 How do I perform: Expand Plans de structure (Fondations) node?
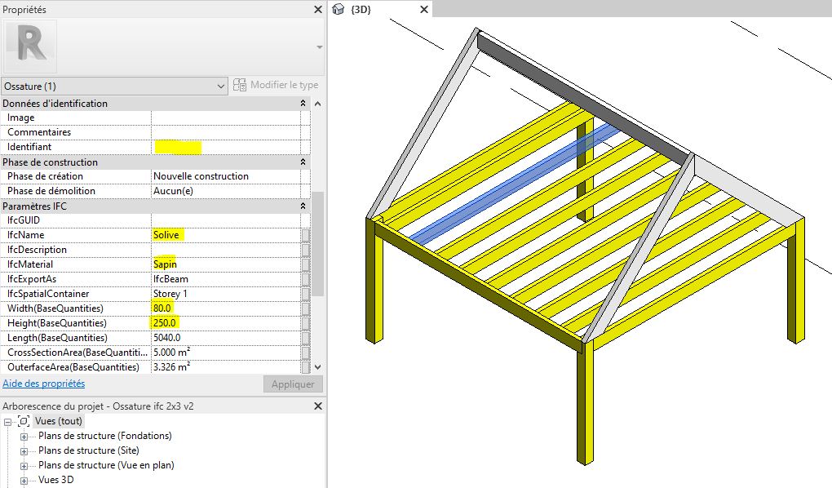coord(24,437)
